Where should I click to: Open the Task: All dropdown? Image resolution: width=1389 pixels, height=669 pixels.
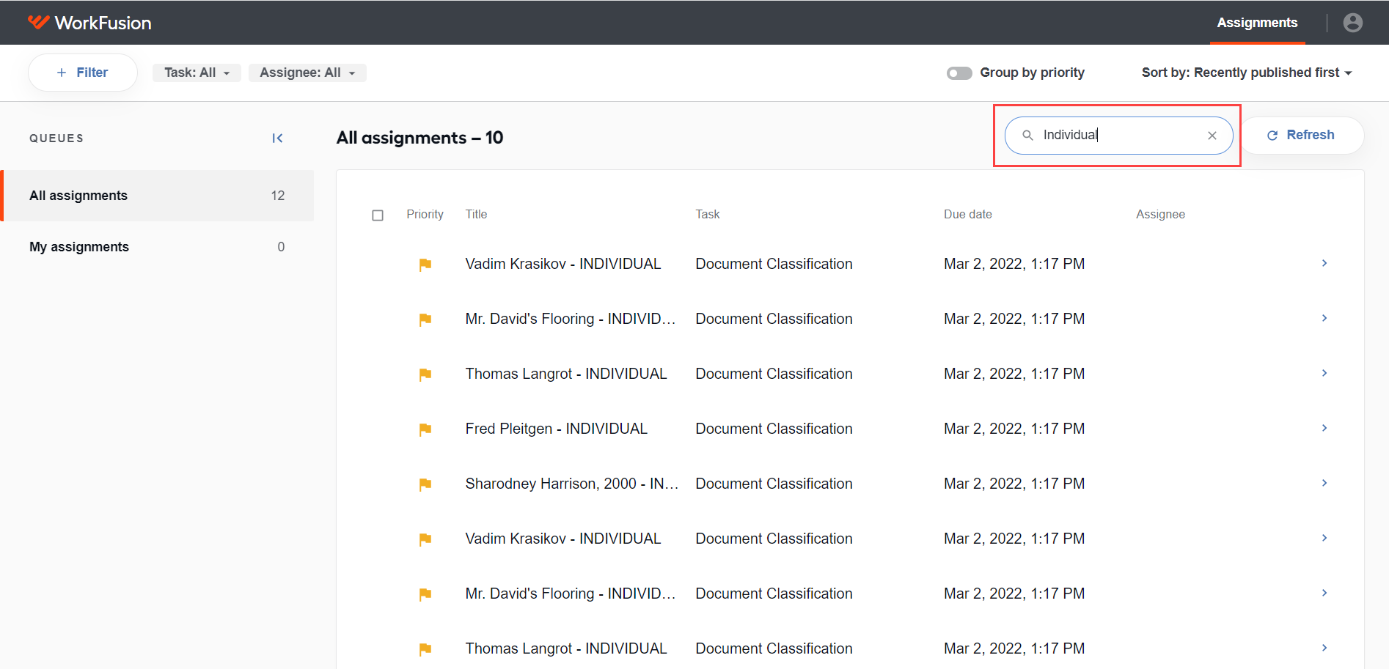coord(197,73)
